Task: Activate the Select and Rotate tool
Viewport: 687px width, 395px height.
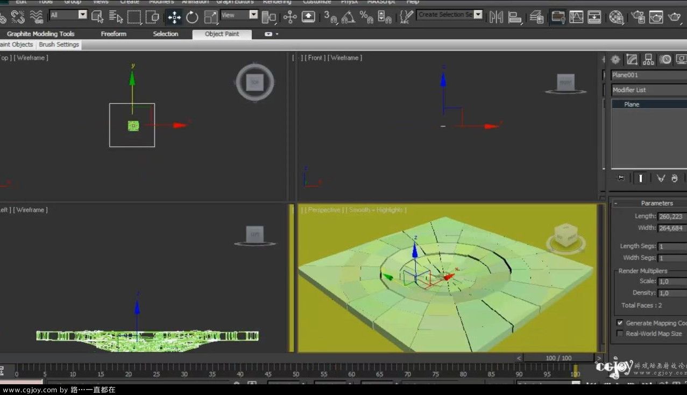Action: [192, 17]
